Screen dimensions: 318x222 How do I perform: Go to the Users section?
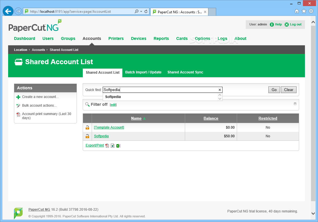click(x=48, y=38)
